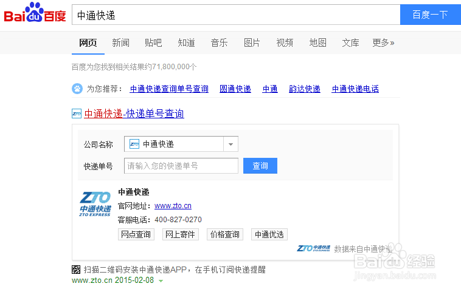This screenshot has height=292, width=461.
Task: Switch to the 图片 tab
Action: click(x=252, y=43)
